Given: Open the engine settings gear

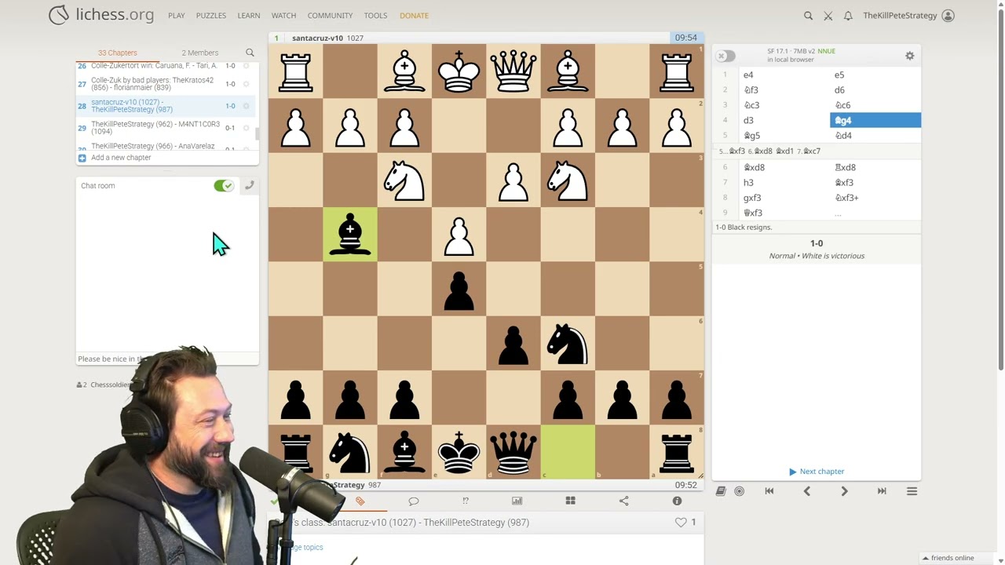Looking at the screenshot, I should click(909, 56).
